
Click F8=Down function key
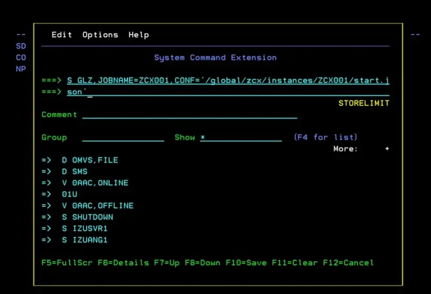tap(202, 263)
